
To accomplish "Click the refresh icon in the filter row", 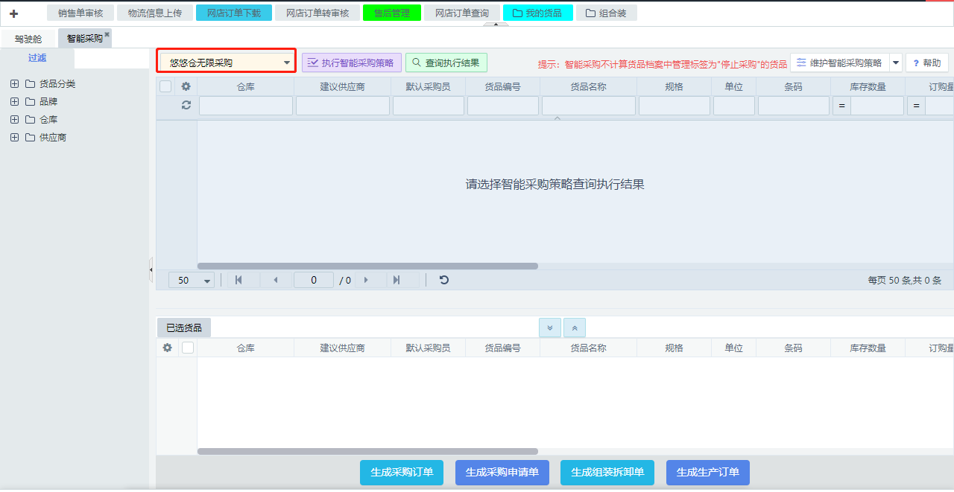I will (186, 106).
